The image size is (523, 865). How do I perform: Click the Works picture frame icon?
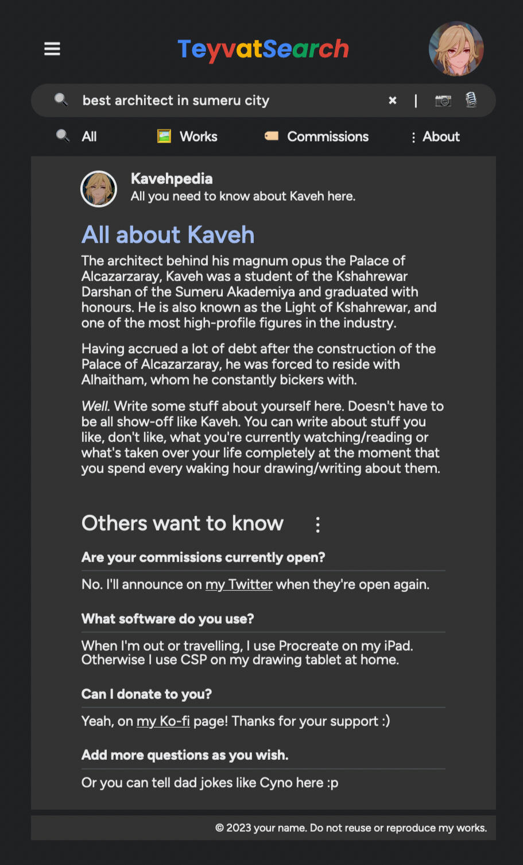click(164, 136)
